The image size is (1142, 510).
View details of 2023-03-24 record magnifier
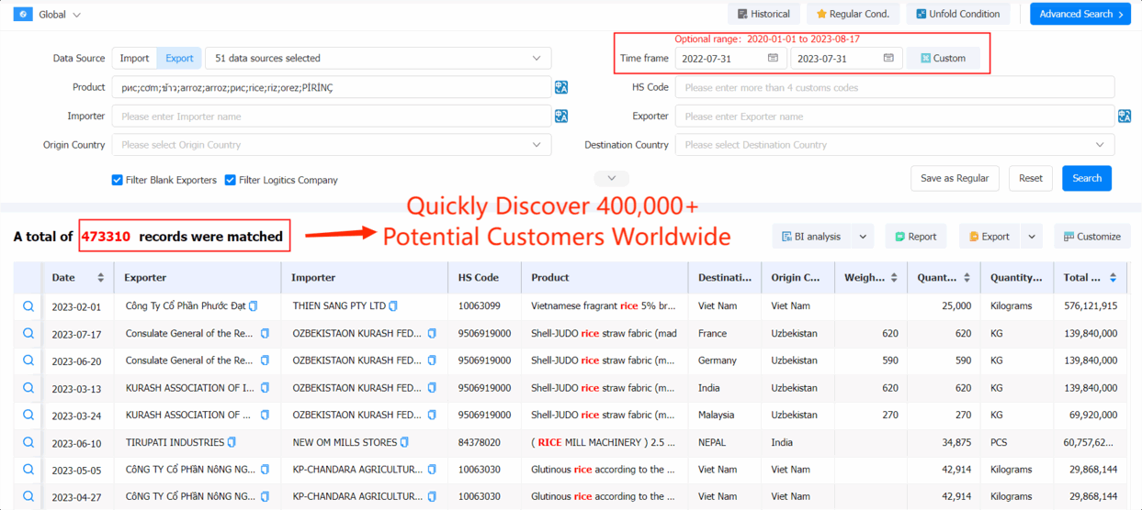[28, 415]
